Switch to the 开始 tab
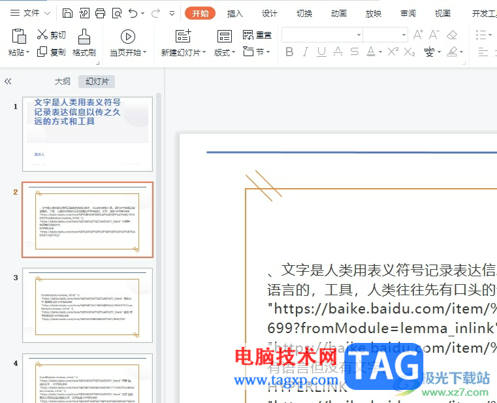Viewport: 497px width, 403px height. point(200,13)
